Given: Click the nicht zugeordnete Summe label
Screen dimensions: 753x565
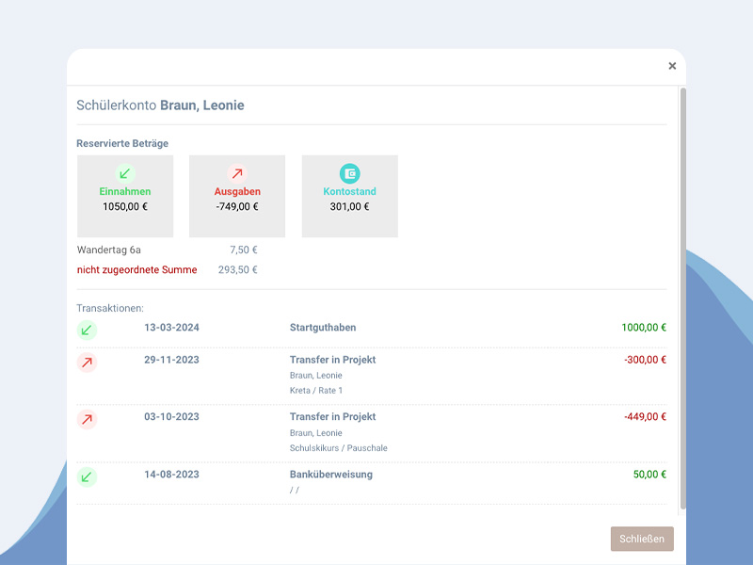Looking at the screenshot, I should point(136,270).
